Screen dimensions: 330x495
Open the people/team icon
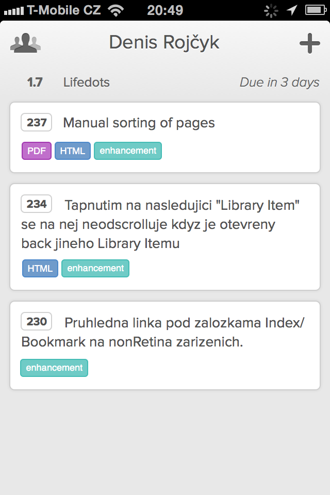pos(25,43)
